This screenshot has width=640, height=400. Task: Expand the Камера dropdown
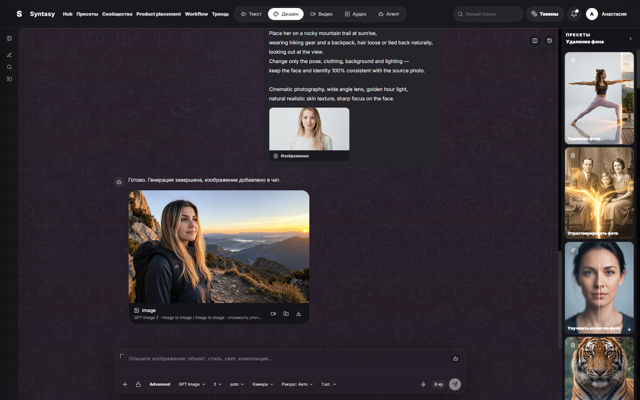point(263,384)
